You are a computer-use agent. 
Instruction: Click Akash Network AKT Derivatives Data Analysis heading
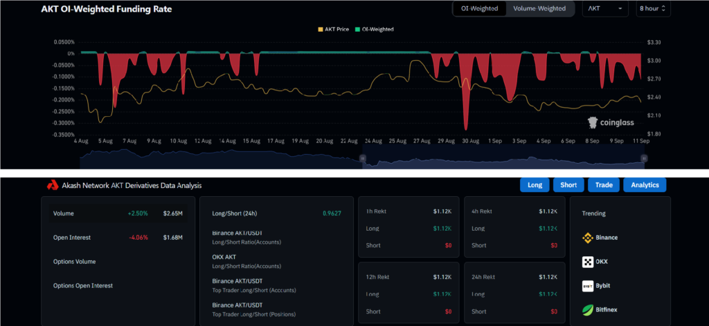click(x=132, y=185)
